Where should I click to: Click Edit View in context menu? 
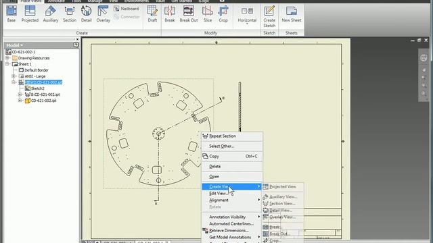click(232, 194)
